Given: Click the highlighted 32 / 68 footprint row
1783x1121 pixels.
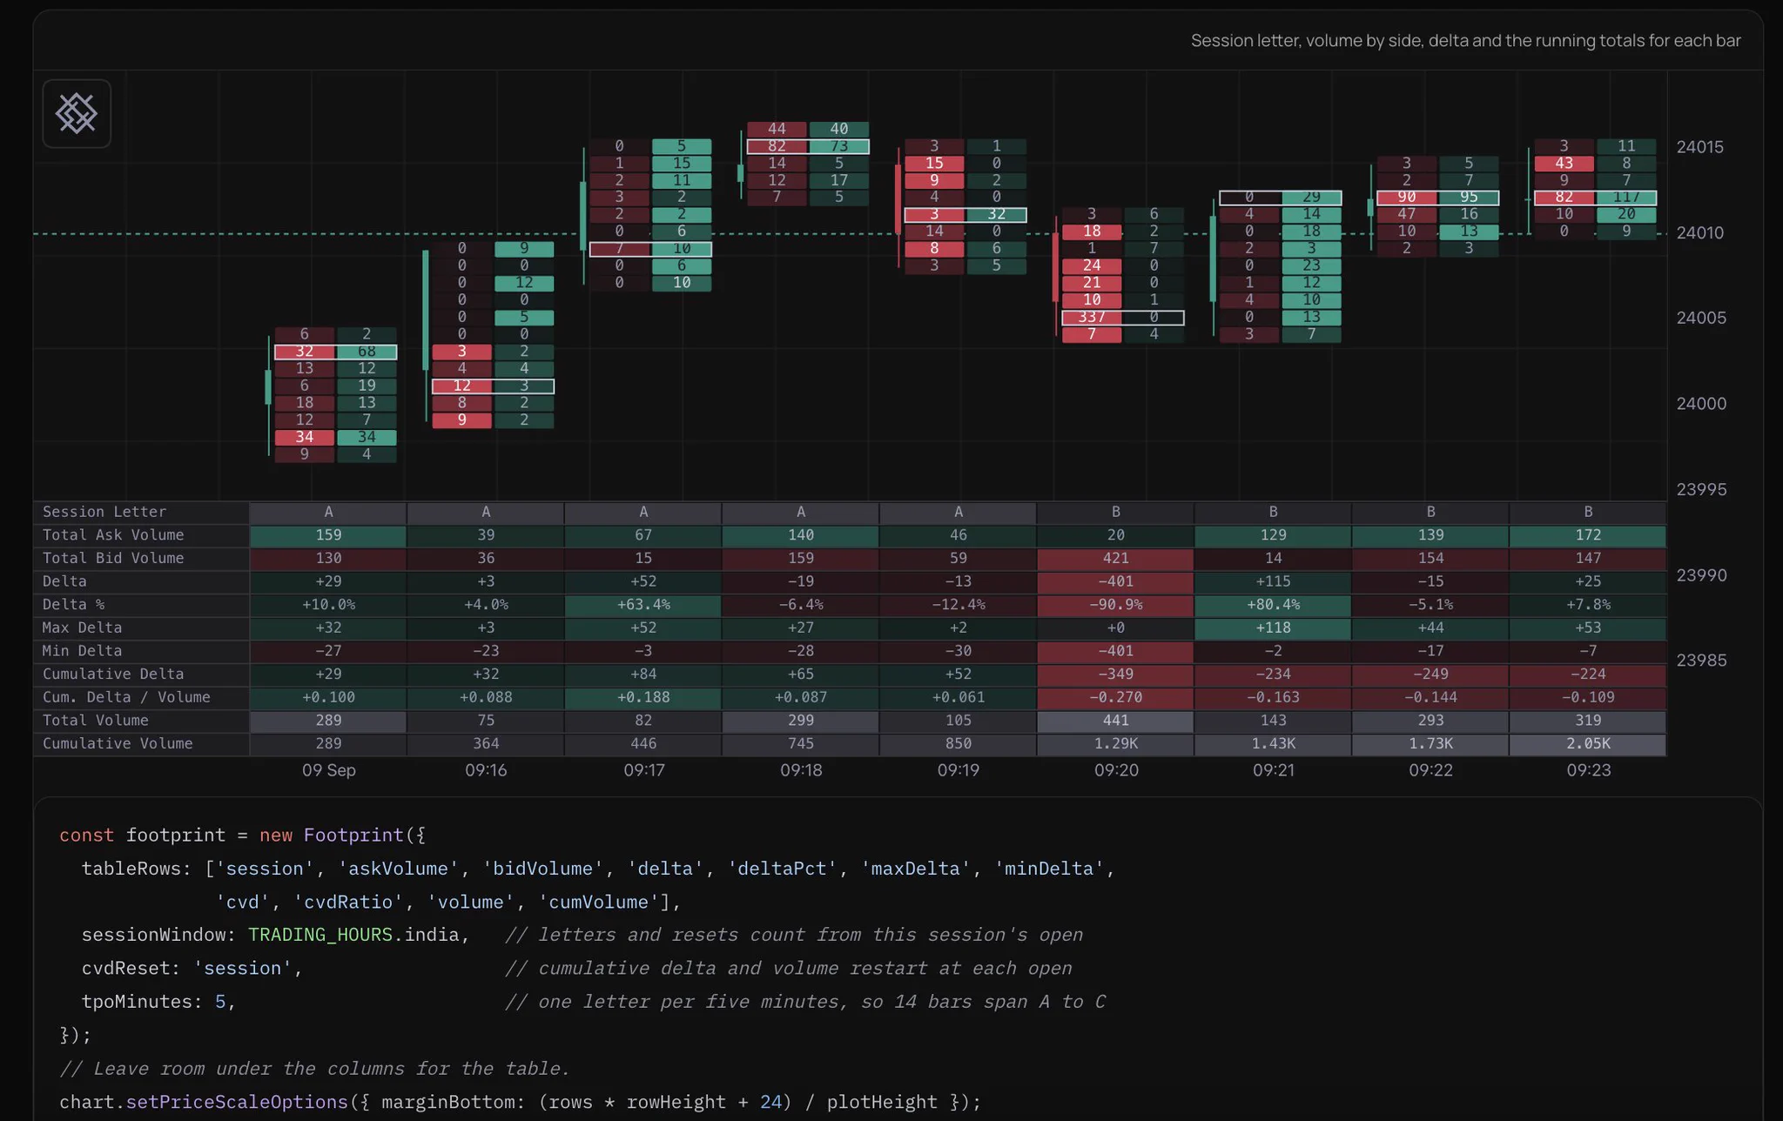Looking at the screenshot, I should coord(336,352).
